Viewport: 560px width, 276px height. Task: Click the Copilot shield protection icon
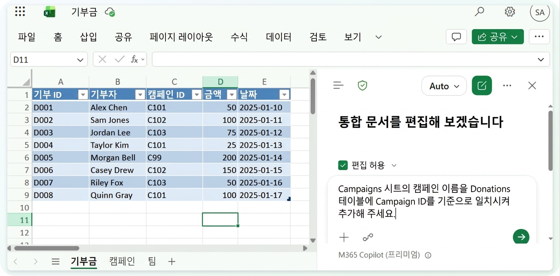(x=362, y=85)
